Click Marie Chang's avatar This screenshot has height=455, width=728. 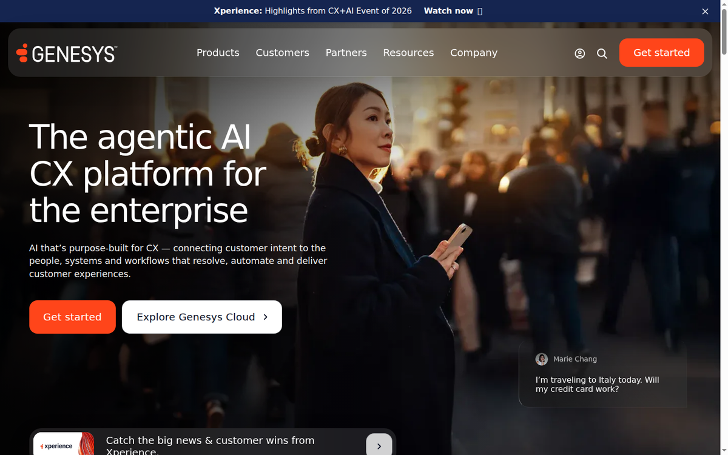[542, 359]
